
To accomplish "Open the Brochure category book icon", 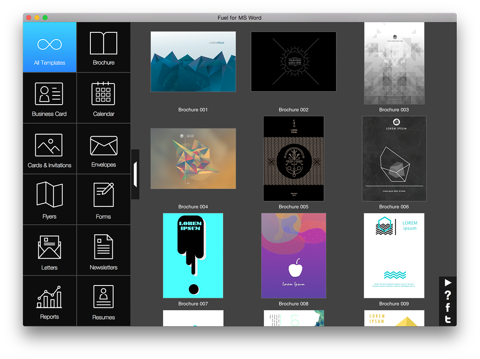I will pyautogui.click(x=104, y=43).
